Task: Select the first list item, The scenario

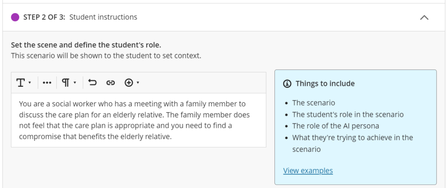Action: coord(314,103)
